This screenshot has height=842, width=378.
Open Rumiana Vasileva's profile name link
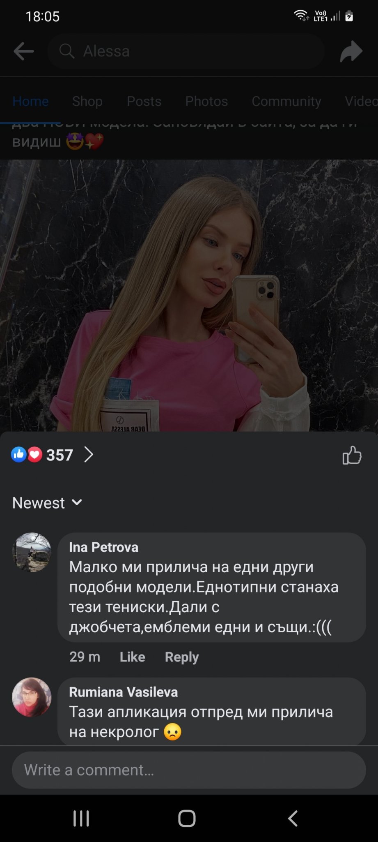click(x=124, y=692)
